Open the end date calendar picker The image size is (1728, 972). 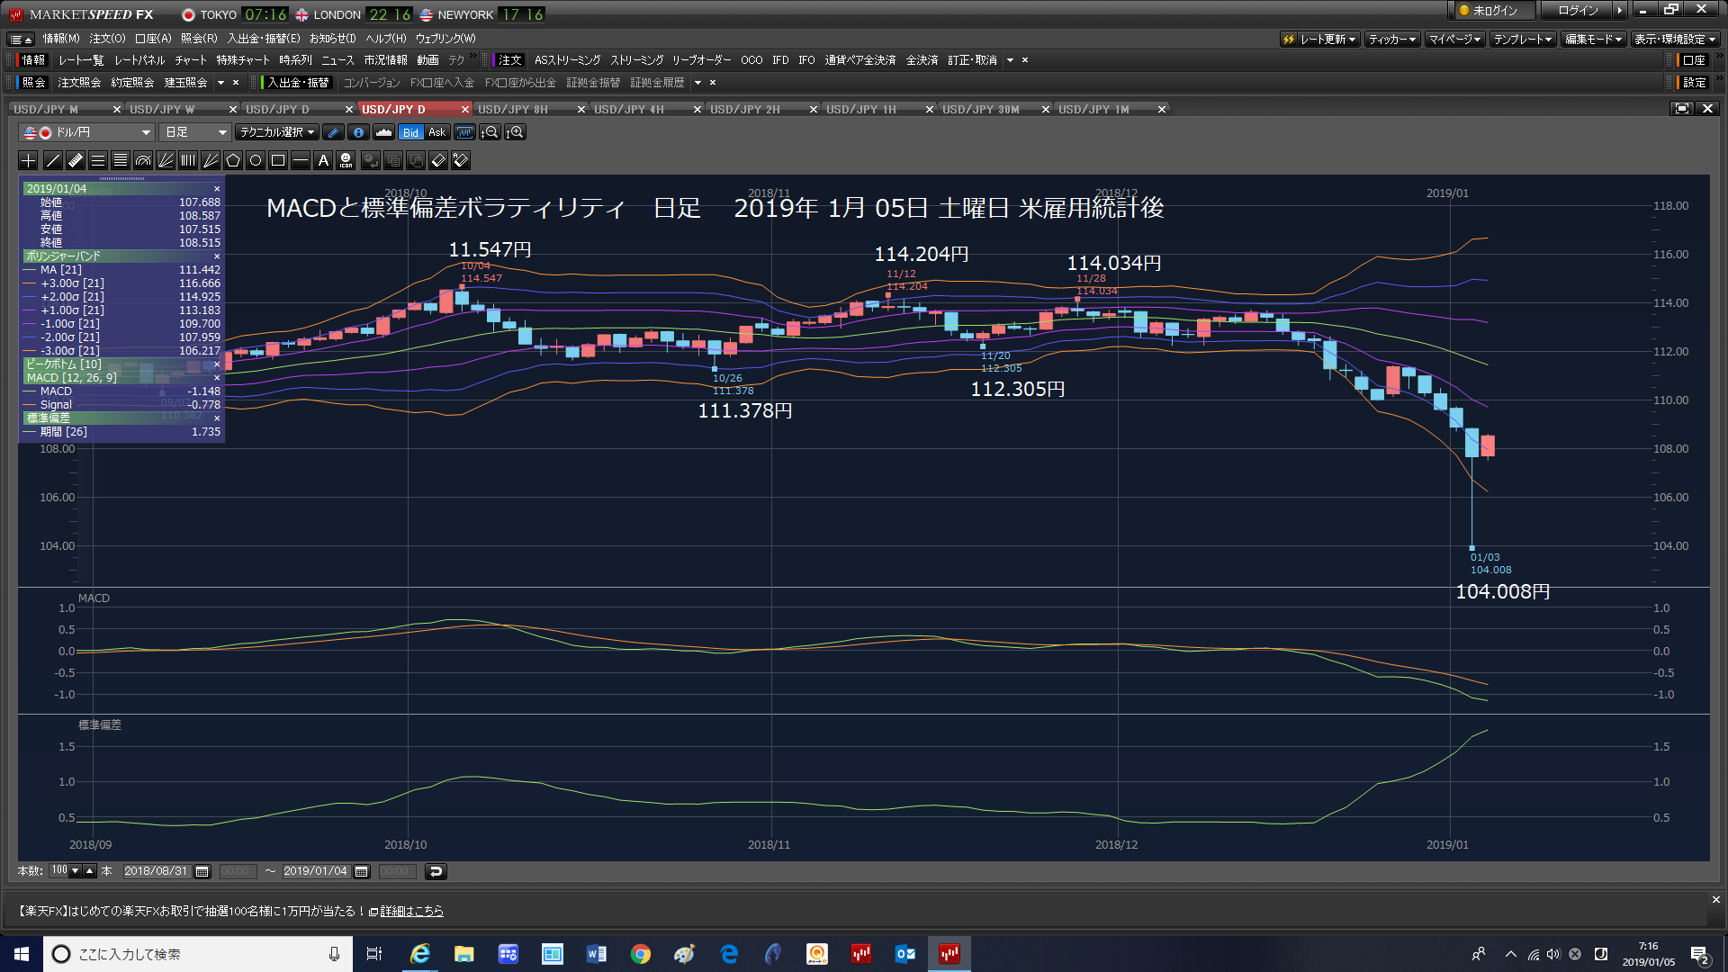tap(362, 871)
